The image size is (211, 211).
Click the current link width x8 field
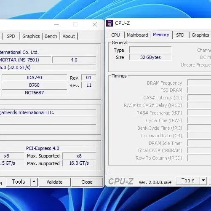coord(12,156)
